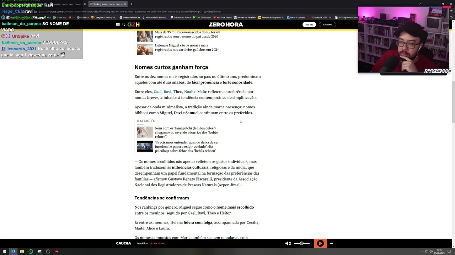Open the Dashboard Twitch bookmark
455x255 pixels.
coord(181,17)
